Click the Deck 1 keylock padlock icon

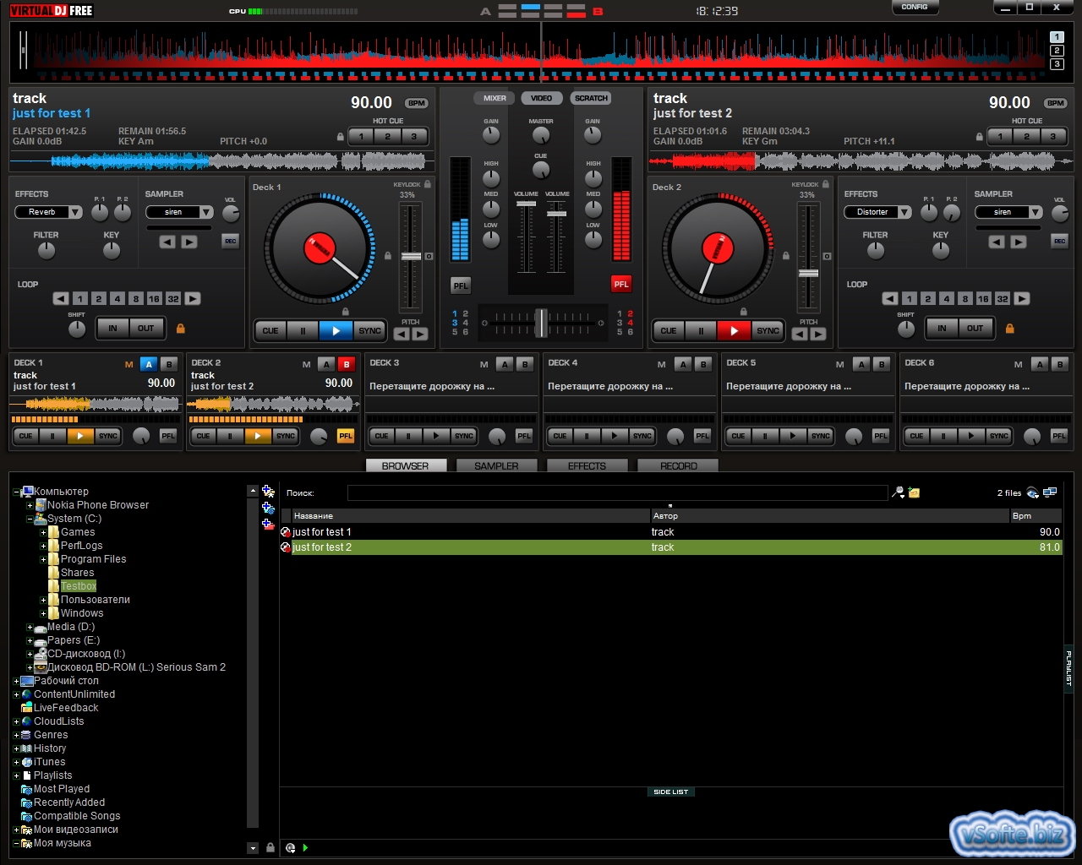[428, 184]
